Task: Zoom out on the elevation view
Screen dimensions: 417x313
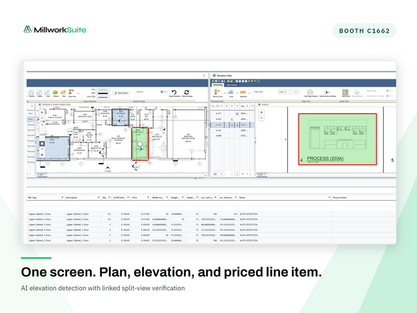Action: pos(261,117)
